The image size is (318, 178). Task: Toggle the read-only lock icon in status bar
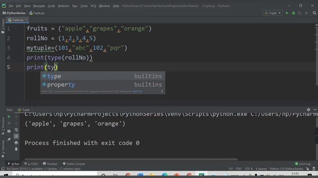pos(308,169)
